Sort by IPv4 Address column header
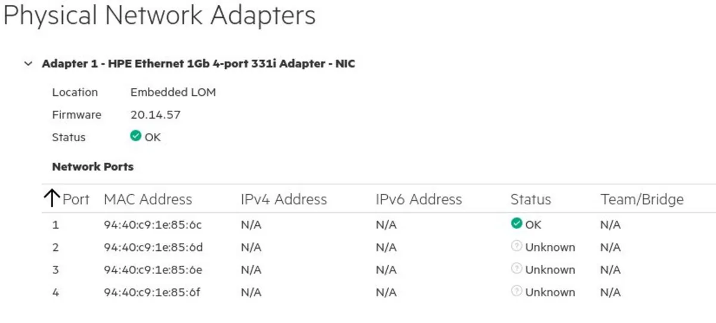The width and height of the screenshot is (716, 323). (x=283, y=200)
